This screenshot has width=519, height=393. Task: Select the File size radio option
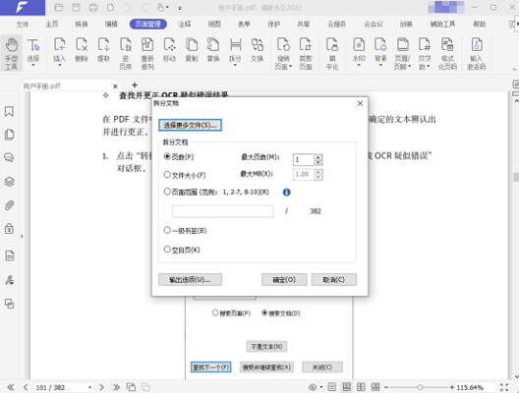click(x=167, y=175)
